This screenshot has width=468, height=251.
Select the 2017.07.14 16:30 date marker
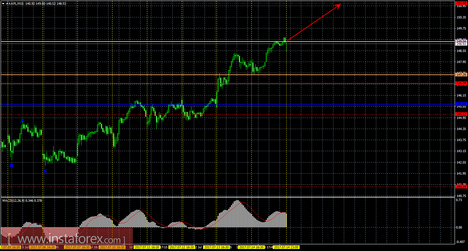coord(251,247)
